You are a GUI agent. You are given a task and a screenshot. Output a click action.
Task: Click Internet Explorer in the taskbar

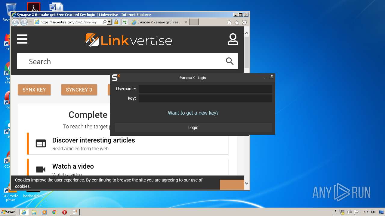[x=24, y=212]
